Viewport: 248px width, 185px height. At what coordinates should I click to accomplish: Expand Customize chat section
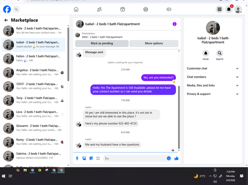[213, 68]
